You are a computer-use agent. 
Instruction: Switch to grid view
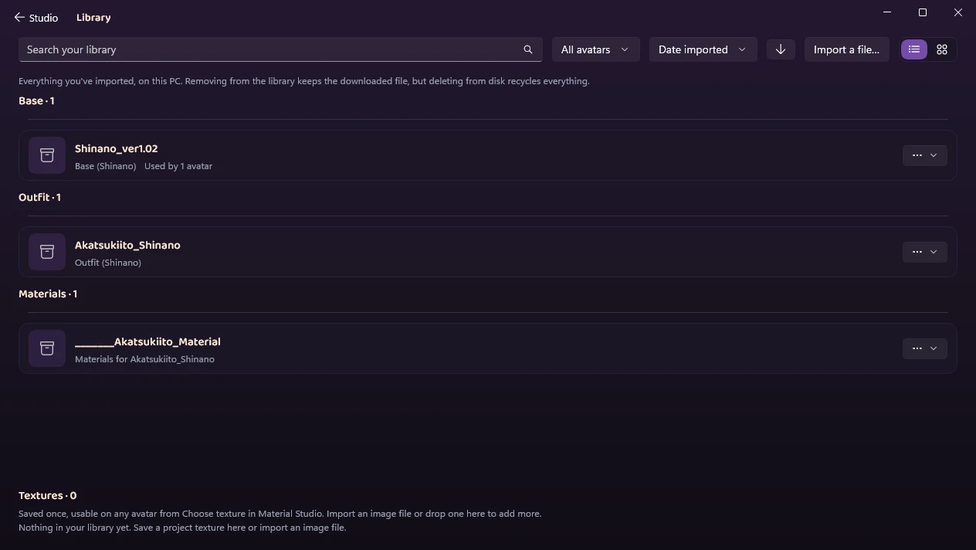pos(942,49)
